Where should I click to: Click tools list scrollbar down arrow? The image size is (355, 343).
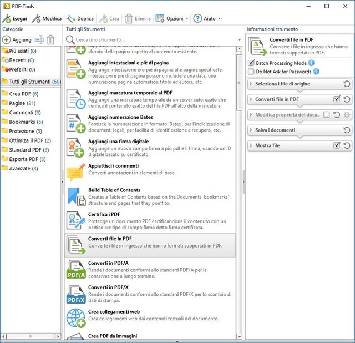tap(239, 337)
